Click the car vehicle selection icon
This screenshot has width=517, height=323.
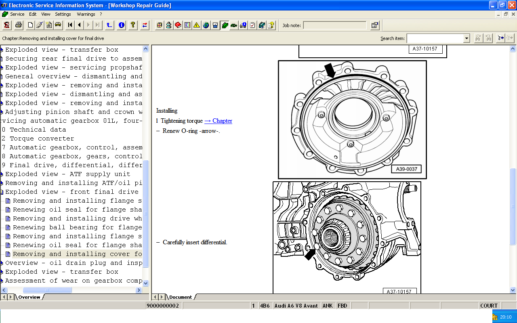[x=58, y=25]
